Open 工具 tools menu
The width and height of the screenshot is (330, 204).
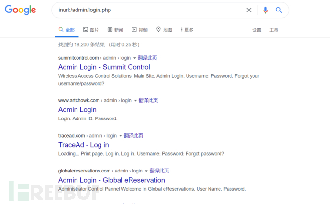coord(274,30)
